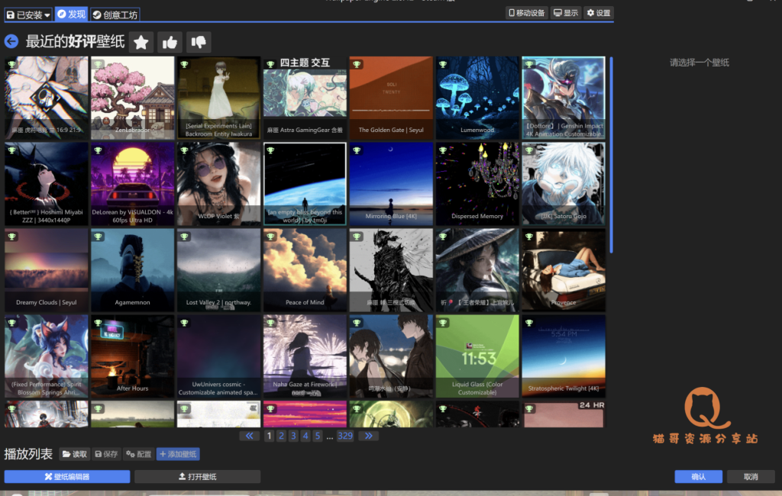
Task: Open 移动设备 settings
Action: (527, 13)
